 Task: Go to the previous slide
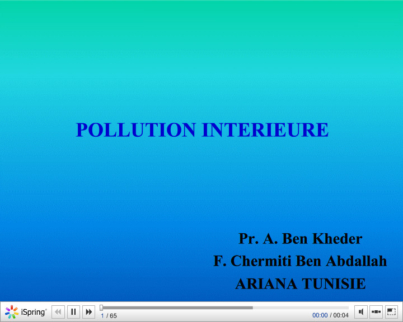tap(58, 312)
